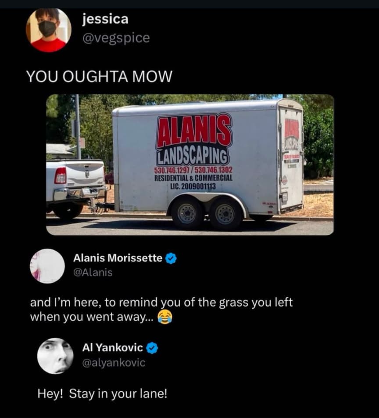Click the "Hey! Stay in your lane!" reply
This screenshot has width=379, height=418.
pos(102,394)
